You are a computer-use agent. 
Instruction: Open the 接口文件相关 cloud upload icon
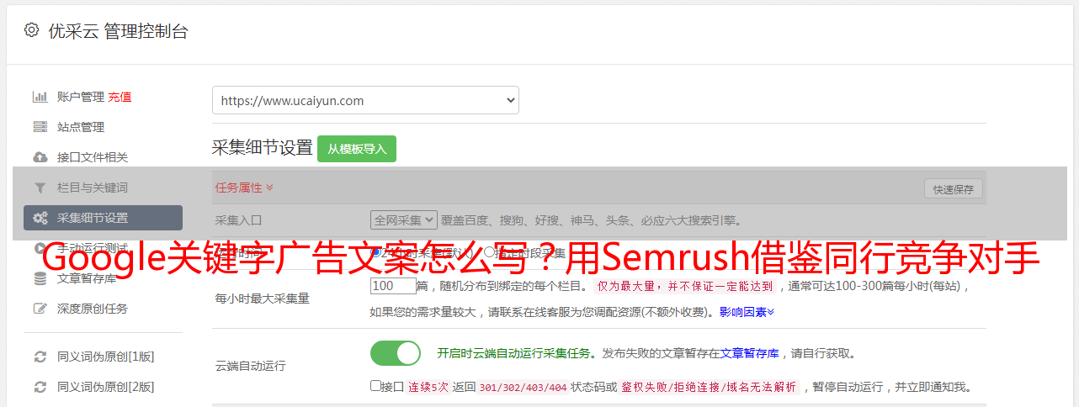(x=40, y=157)
